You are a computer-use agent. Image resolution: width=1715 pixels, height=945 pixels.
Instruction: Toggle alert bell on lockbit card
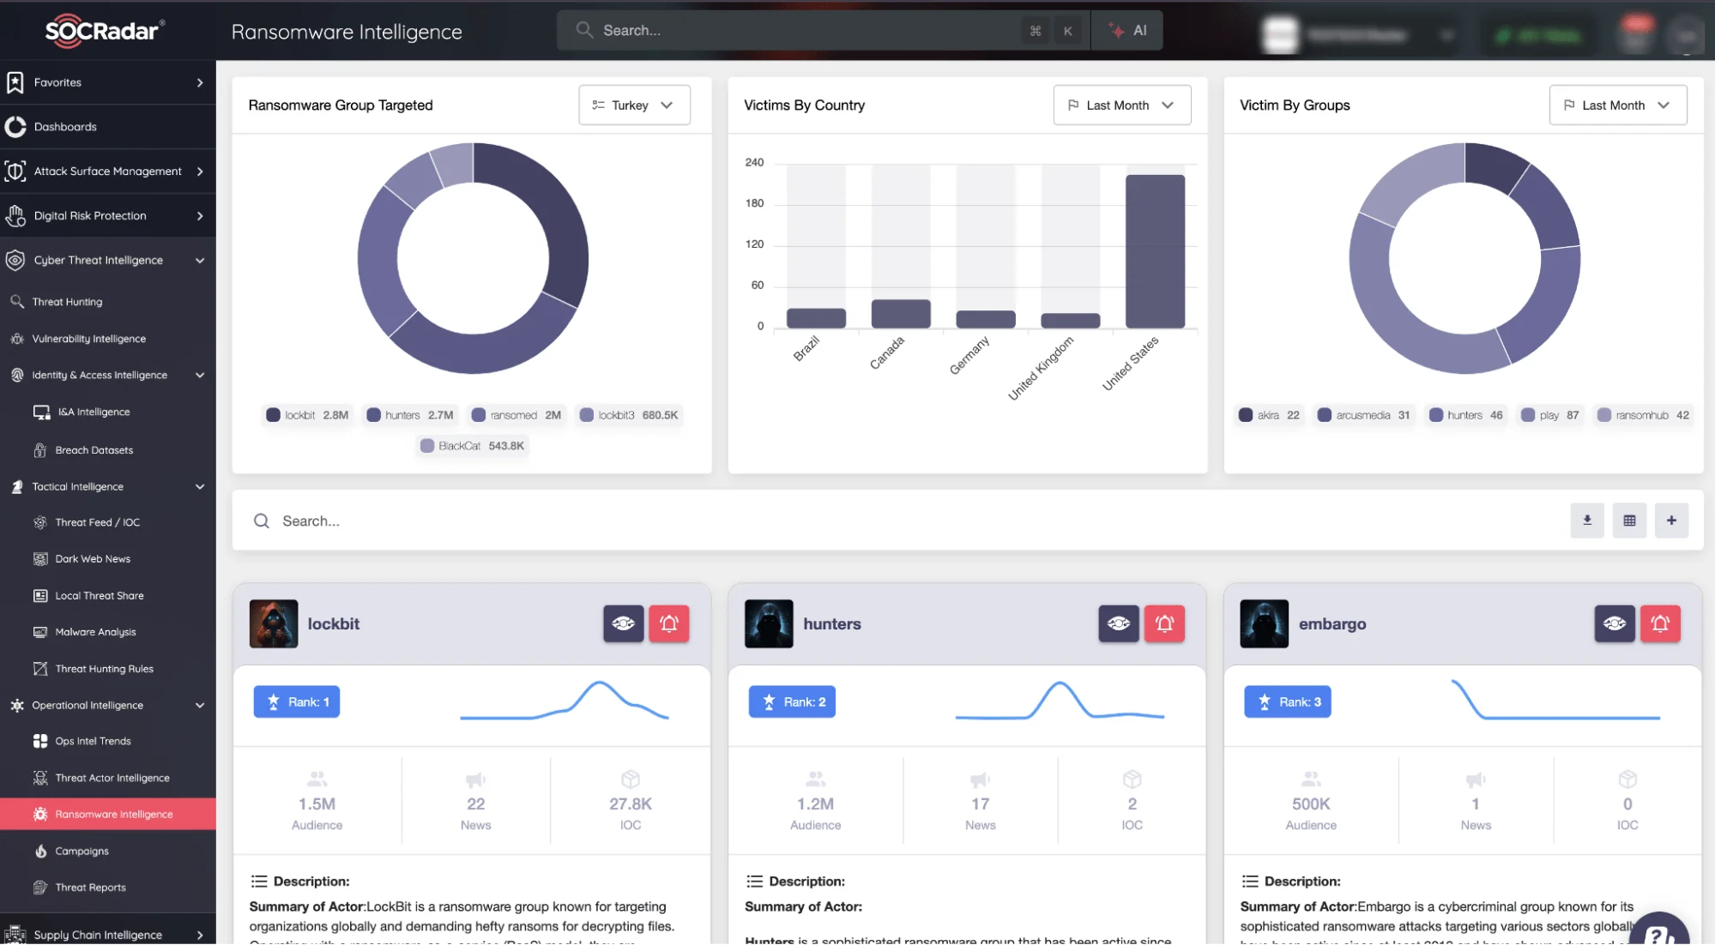(x=671, y=623)
